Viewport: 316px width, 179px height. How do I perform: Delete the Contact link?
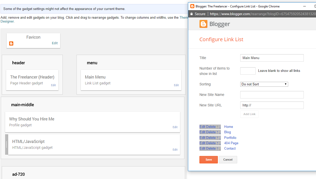pyautogui.click(x=211, y=149)
